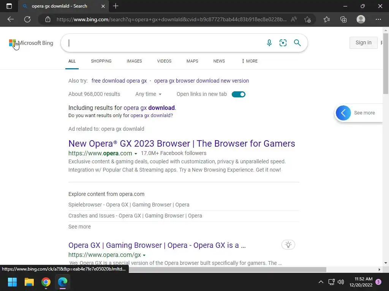
Task: Try free download opera gx suggestion
Action: (119, 81)
